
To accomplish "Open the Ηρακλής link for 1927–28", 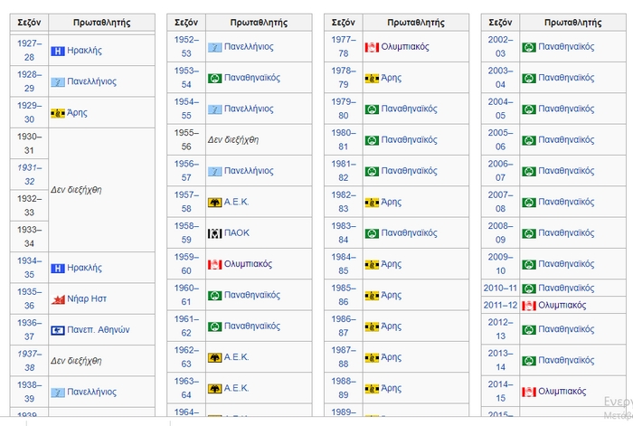I will point(84,51).
